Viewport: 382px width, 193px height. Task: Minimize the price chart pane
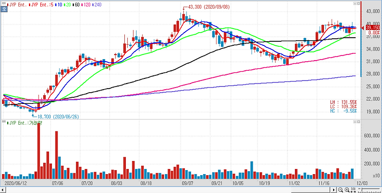[355, 4]
